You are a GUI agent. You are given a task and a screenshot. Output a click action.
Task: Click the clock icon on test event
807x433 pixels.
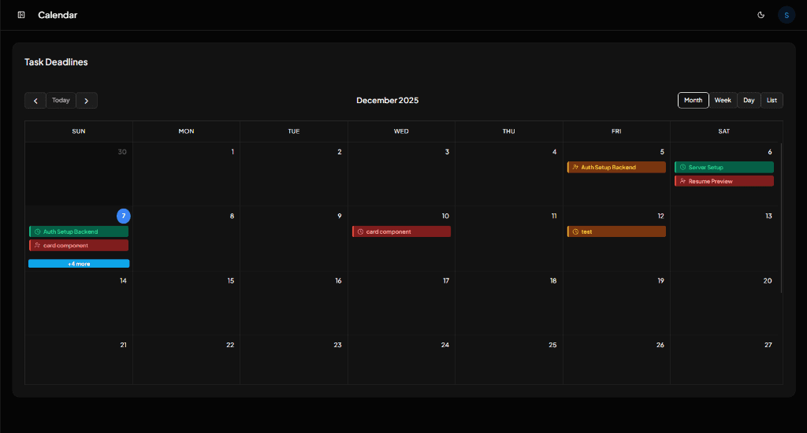(575, 232)
